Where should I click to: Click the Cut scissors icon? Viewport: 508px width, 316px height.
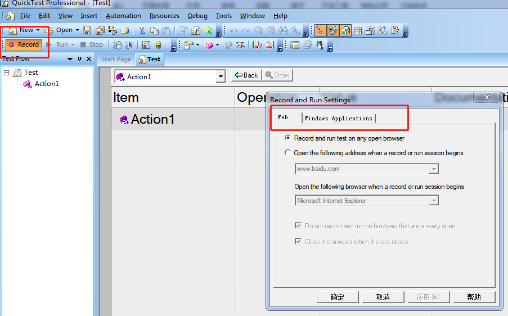142,30
